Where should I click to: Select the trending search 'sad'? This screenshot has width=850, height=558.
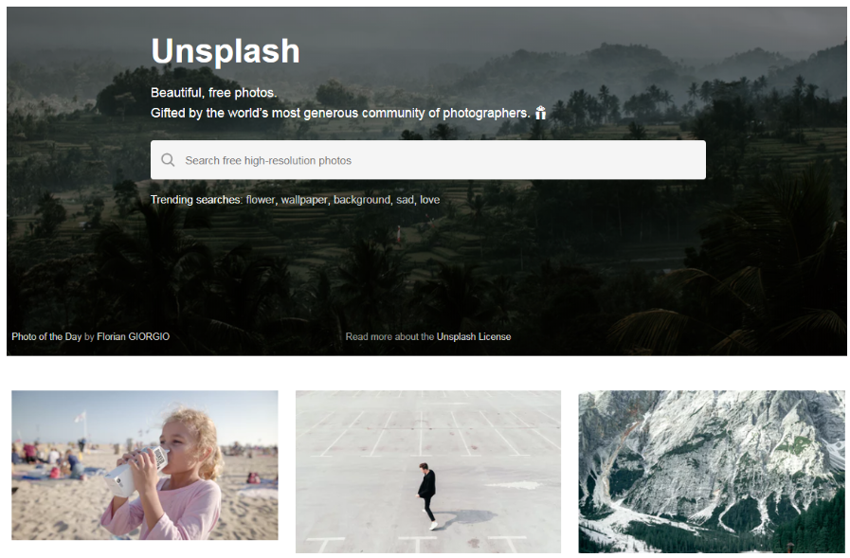pos(405,199)
